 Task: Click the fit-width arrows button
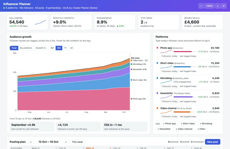point(224,6)
